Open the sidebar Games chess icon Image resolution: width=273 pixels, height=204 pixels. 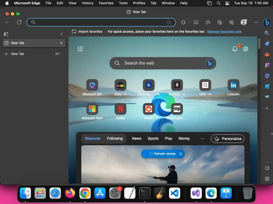click(267, 65)
